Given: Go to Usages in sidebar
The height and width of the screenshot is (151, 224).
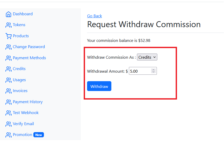Looking at the screenshot, I should click(x=19, y=80).
